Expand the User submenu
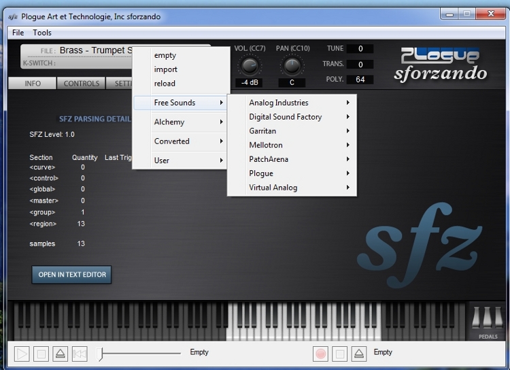 point(180,160)
